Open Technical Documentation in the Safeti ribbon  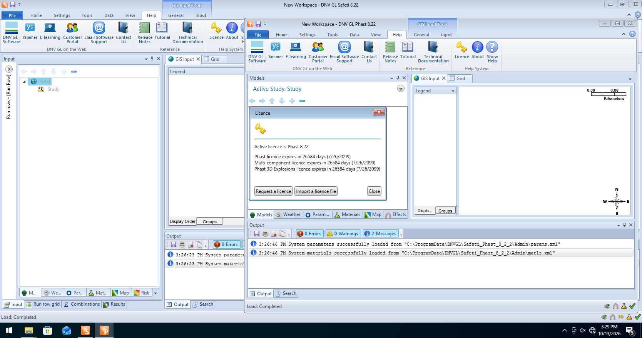(188, 33)
